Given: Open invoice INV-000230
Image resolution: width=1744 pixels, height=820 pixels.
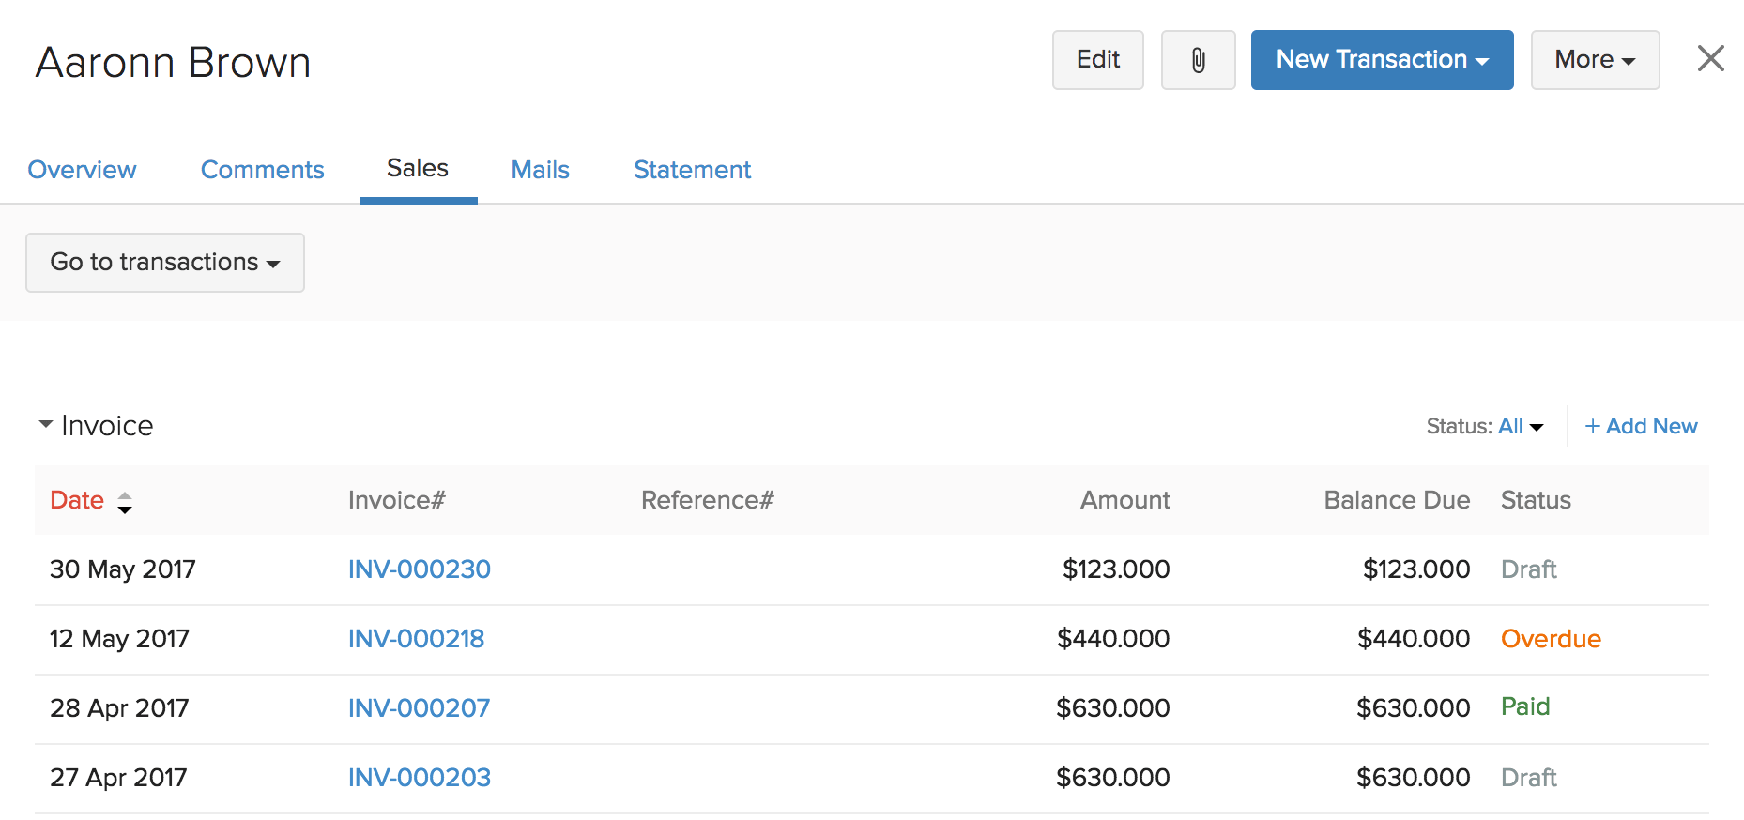Looking at the screenshot, I should [420, 569].
